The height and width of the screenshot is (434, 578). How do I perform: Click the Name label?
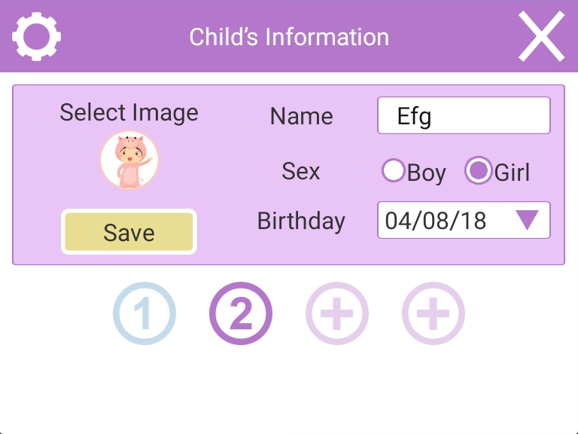click(x=302, y=116)
